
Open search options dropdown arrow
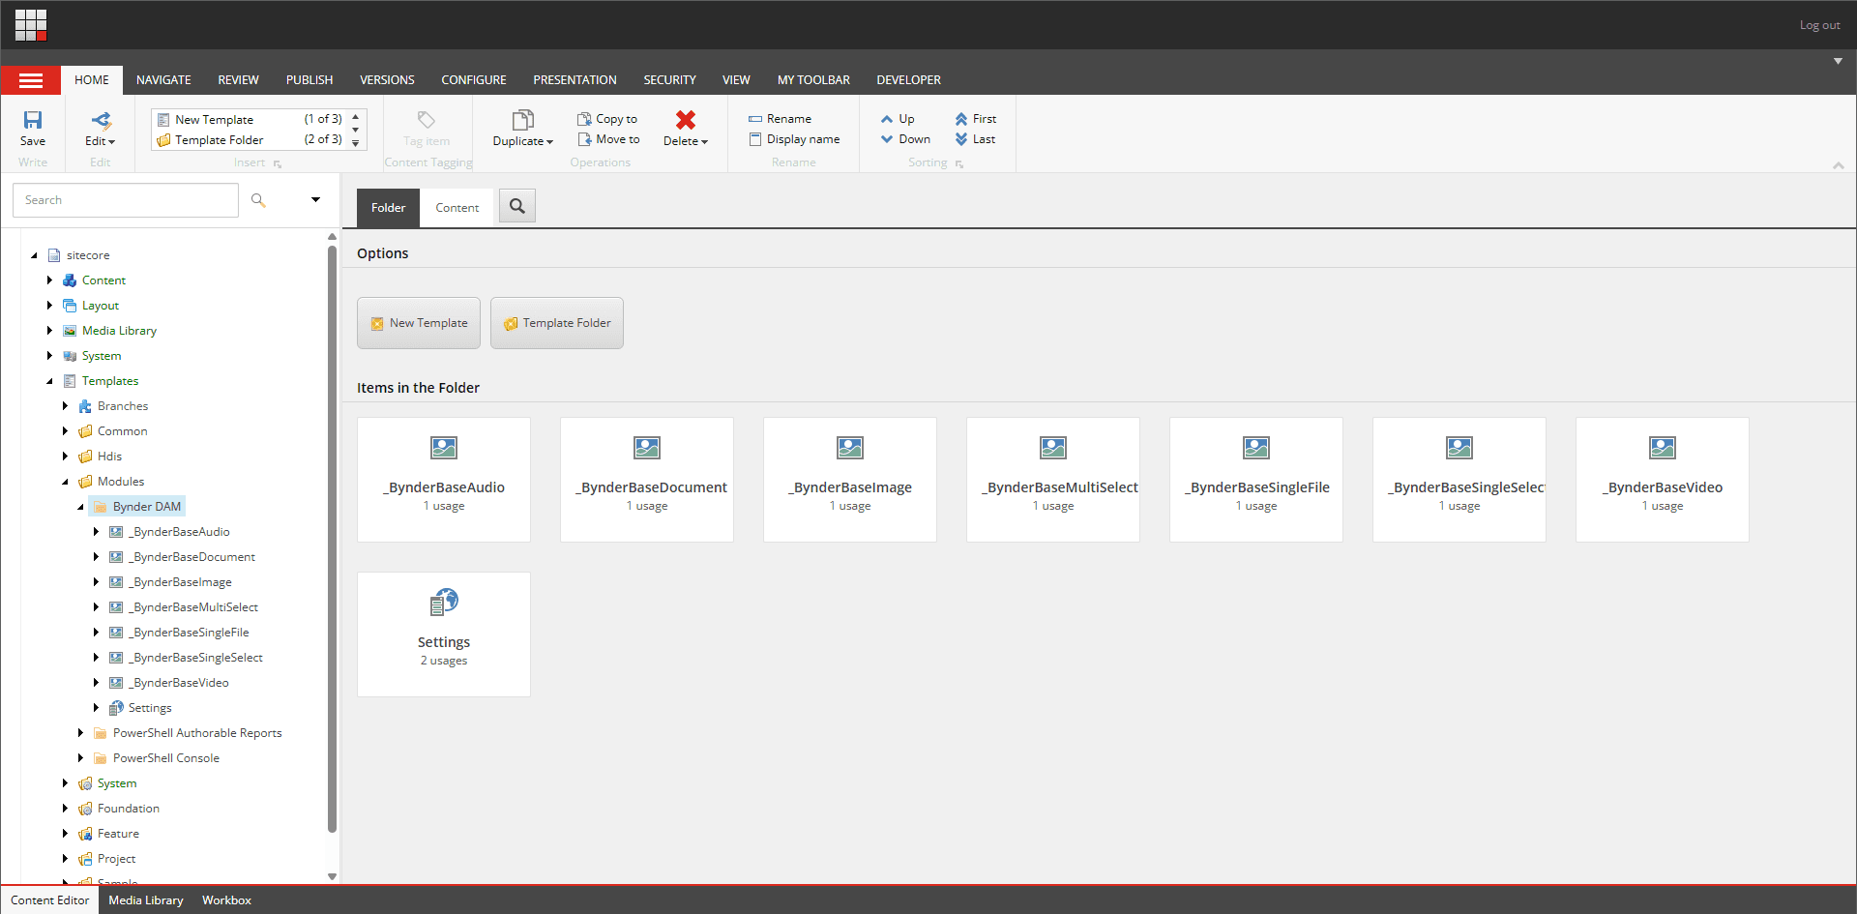(x=315, y=200)
